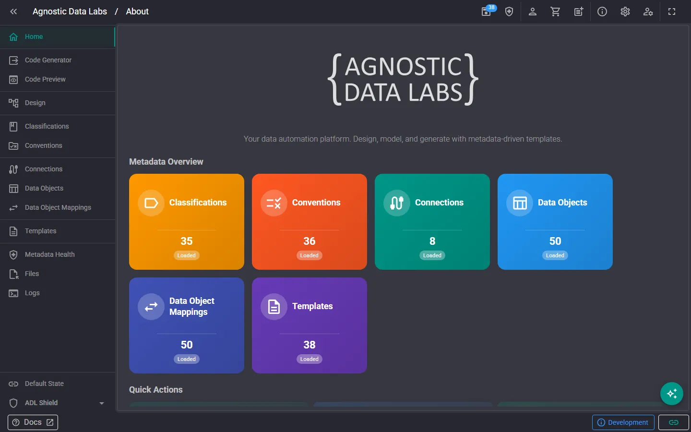The image size is (691, 432).
Task: Click the link icon button bottom right
Action: pyautogui.click(x=674, y=422)
